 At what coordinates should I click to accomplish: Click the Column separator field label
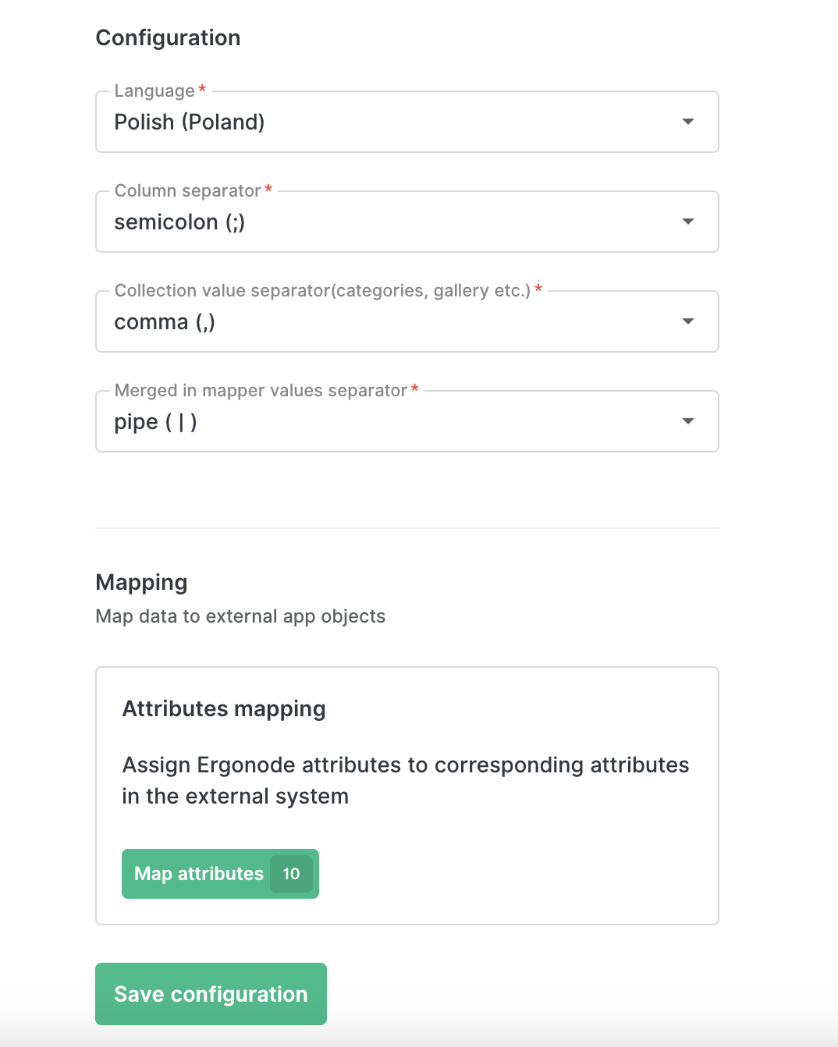[x=187, y=190]
